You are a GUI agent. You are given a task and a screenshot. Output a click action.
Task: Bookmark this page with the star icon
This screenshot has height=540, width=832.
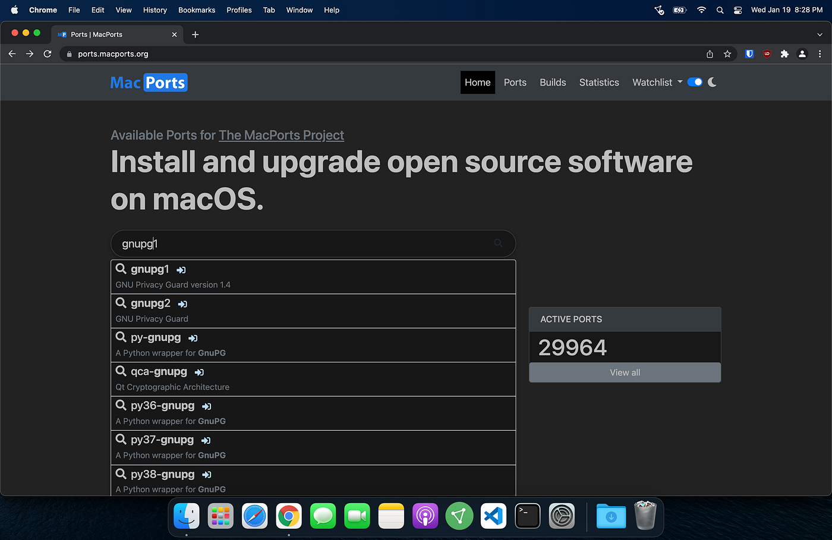727,53
